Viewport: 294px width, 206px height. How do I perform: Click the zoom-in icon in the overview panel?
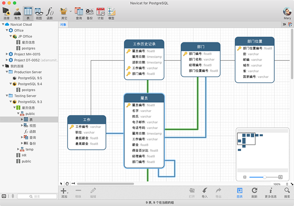pos(280,177)
